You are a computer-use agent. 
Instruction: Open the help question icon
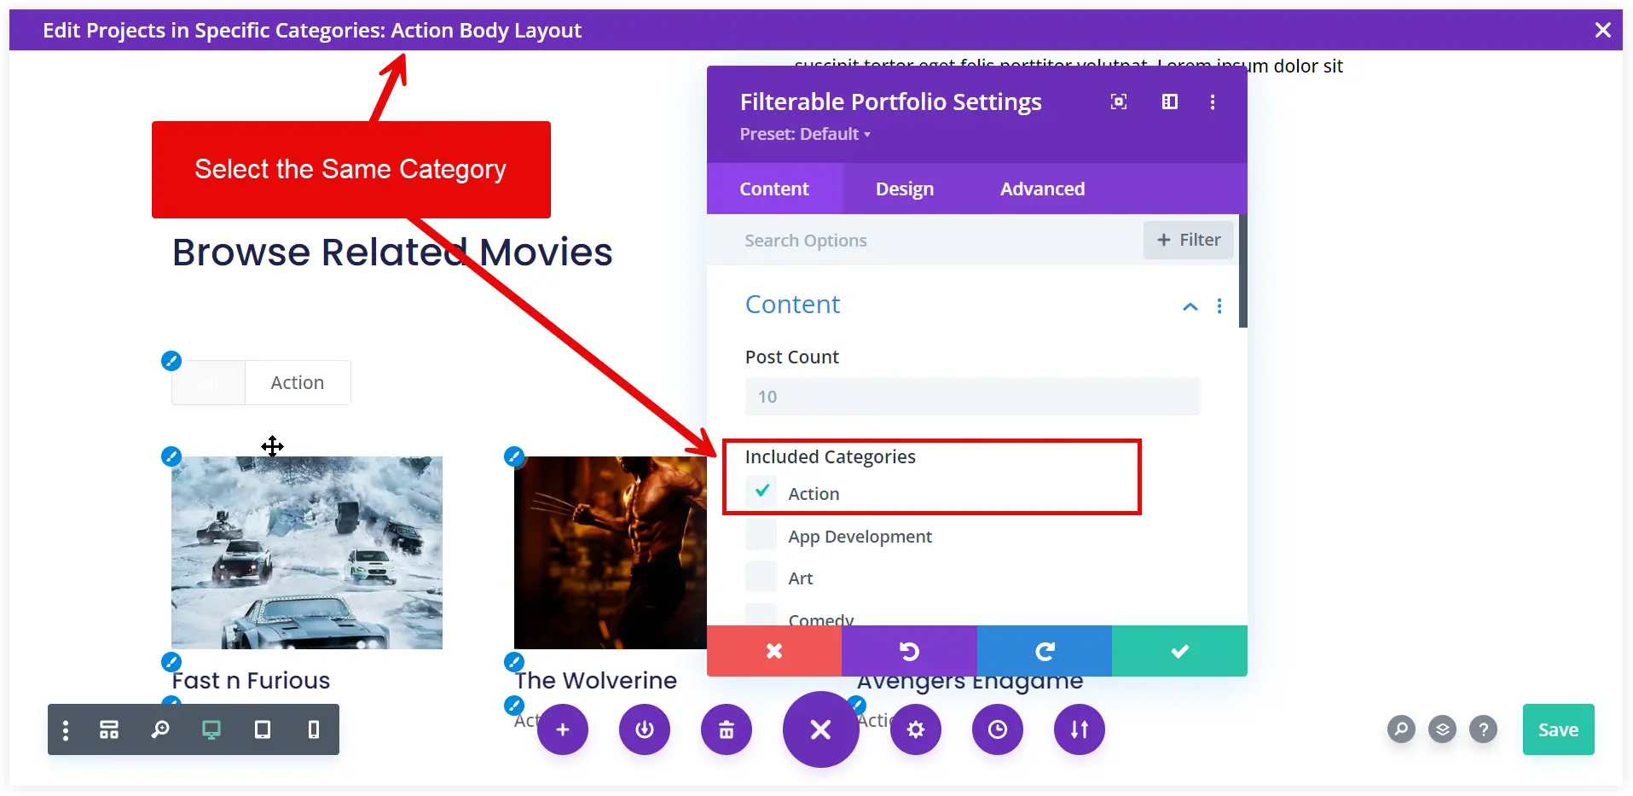point(1484,729)
